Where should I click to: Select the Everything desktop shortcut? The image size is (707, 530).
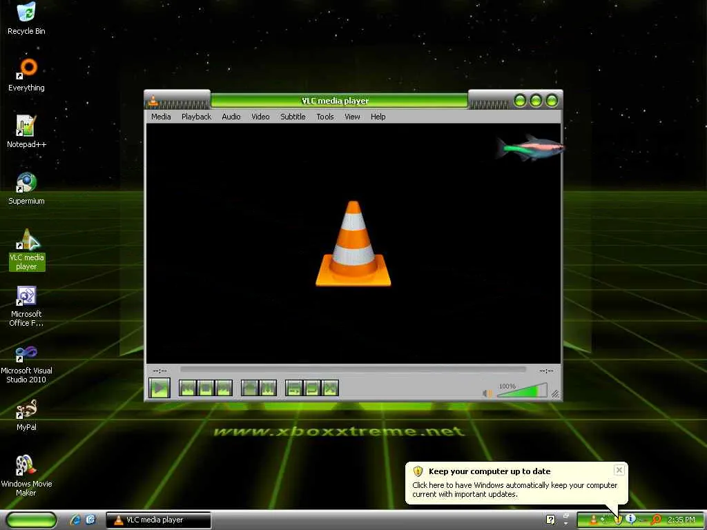(x=26, y=75)
